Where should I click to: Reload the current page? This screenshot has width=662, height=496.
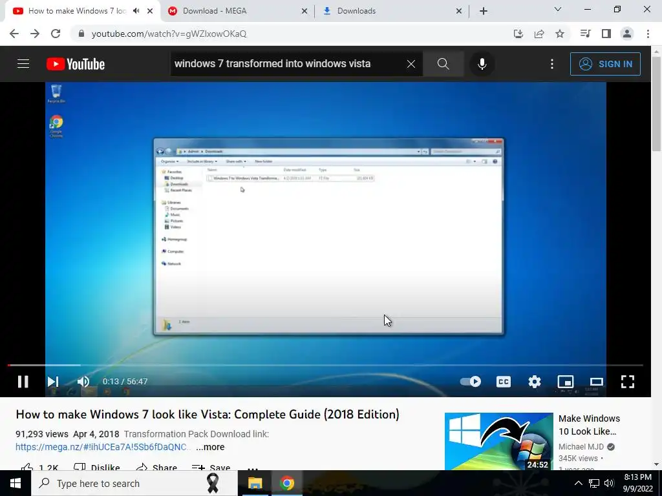click(x=56, y=34)
